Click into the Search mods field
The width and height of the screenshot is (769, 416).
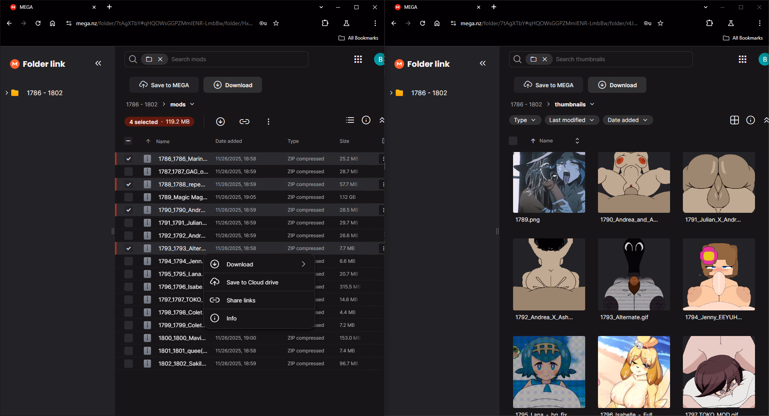point(236,59)
